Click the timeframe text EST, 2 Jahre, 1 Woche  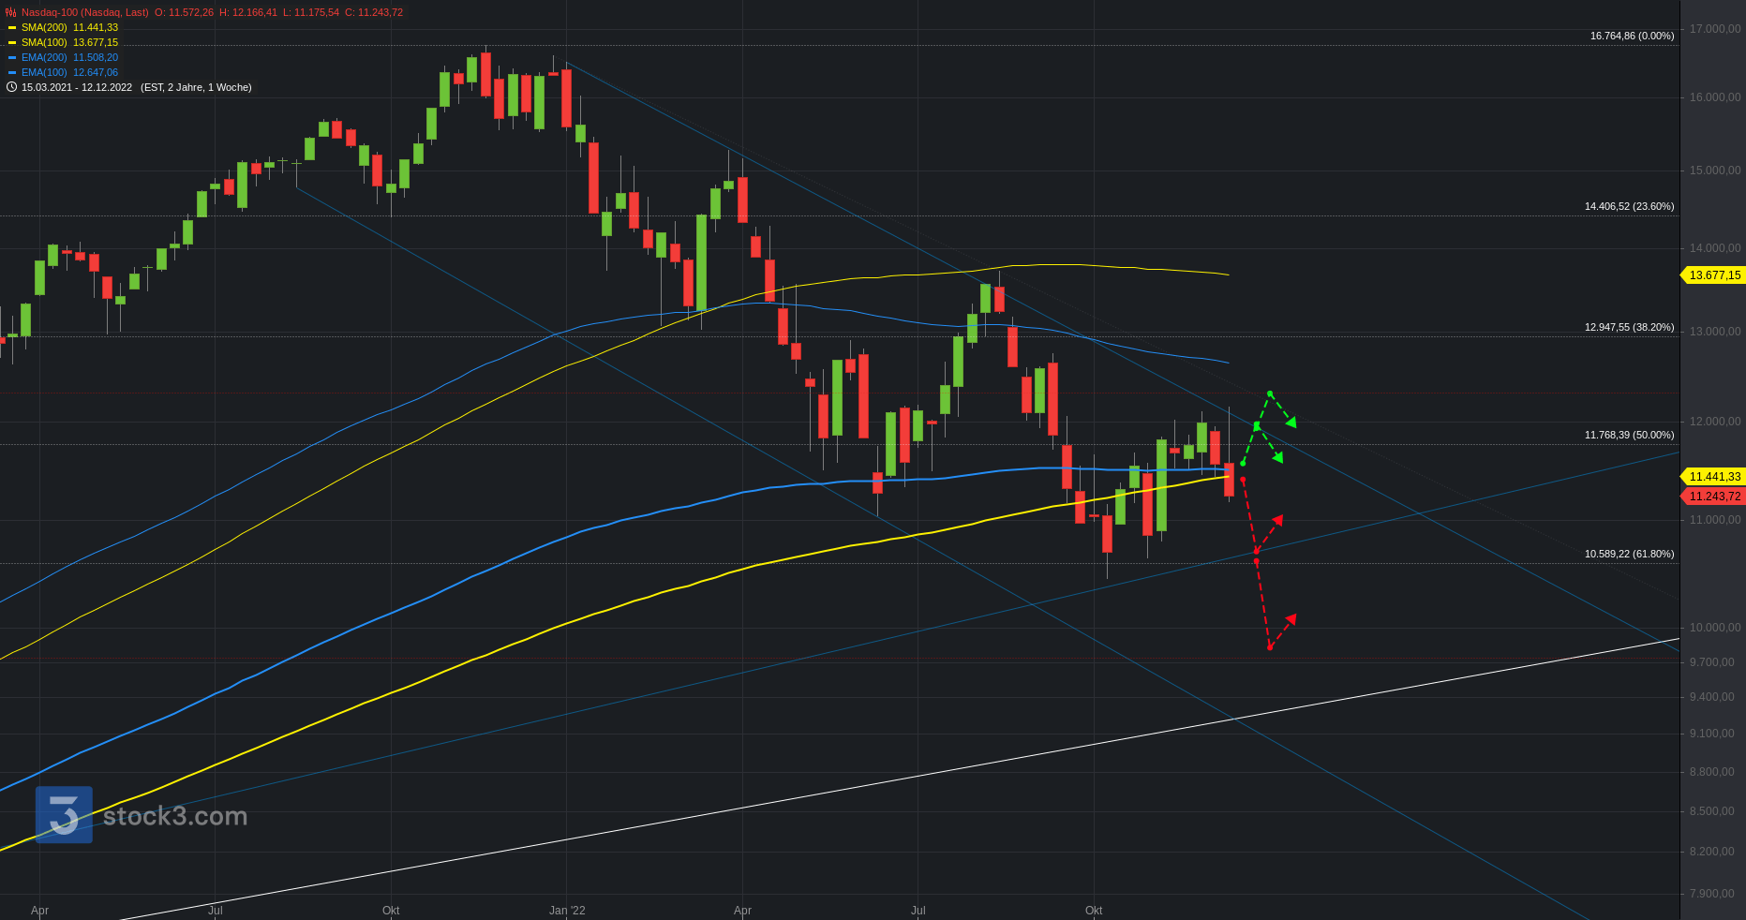pos(196,87)
